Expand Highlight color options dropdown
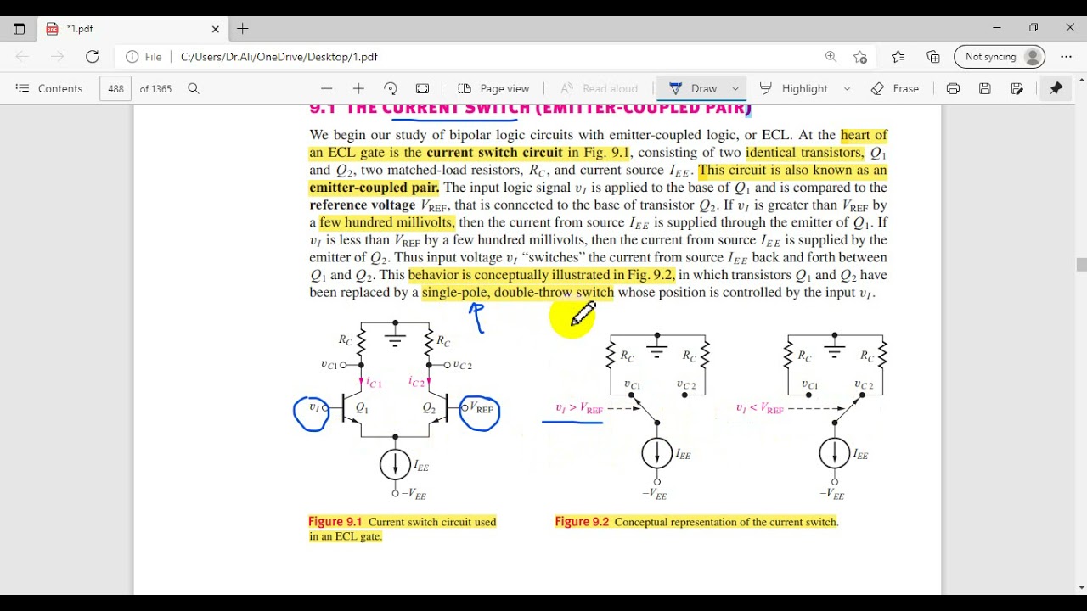The image size is (1087, 611). (x=847, y=88)
